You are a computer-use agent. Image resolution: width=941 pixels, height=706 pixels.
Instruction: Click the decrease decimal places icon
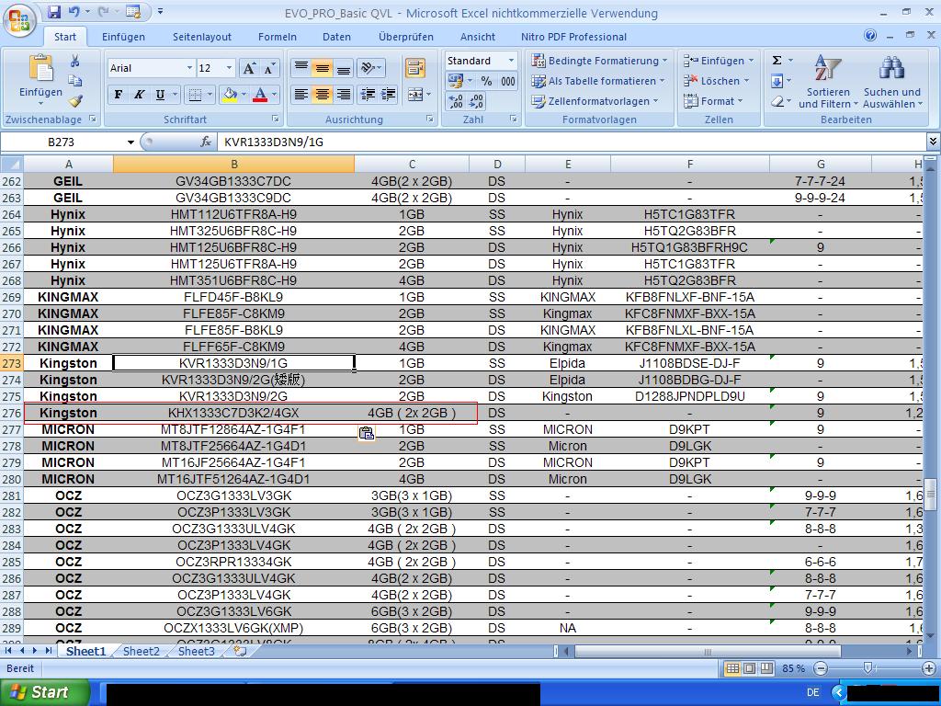[x=476, y=101]
